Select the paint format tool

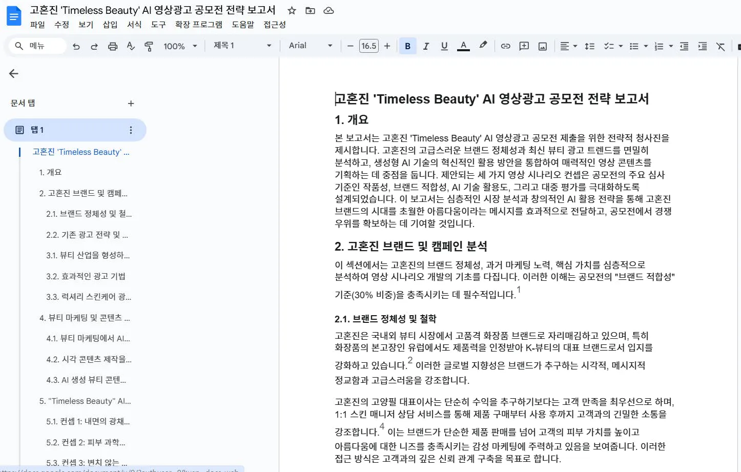pos(149,46)
